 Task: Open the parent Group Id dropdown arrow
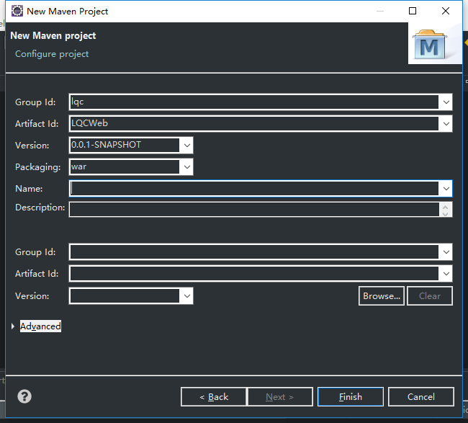[446, 252]
